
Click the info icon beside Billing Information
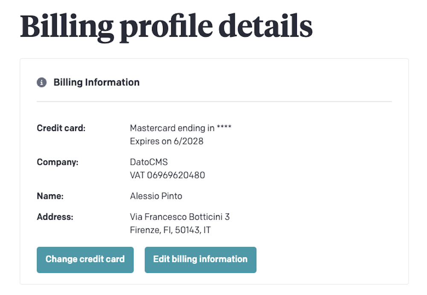pos(41,82)
